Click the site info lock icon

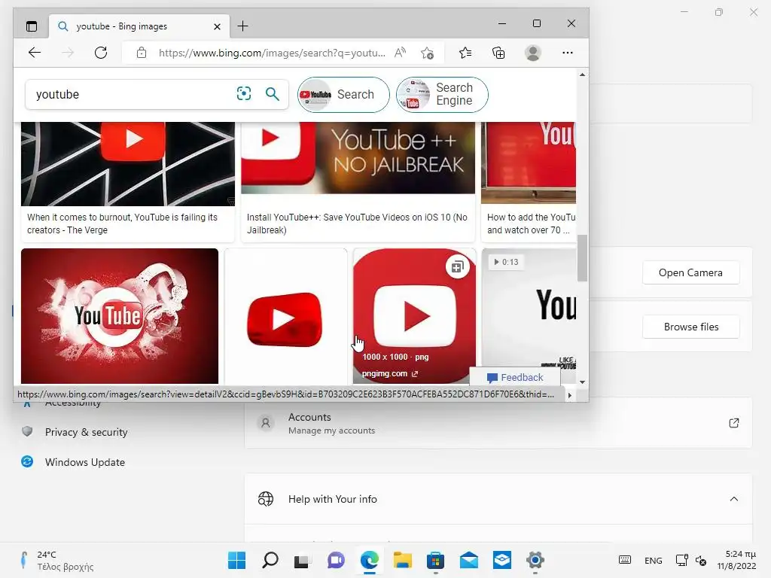tap(142, 53)
